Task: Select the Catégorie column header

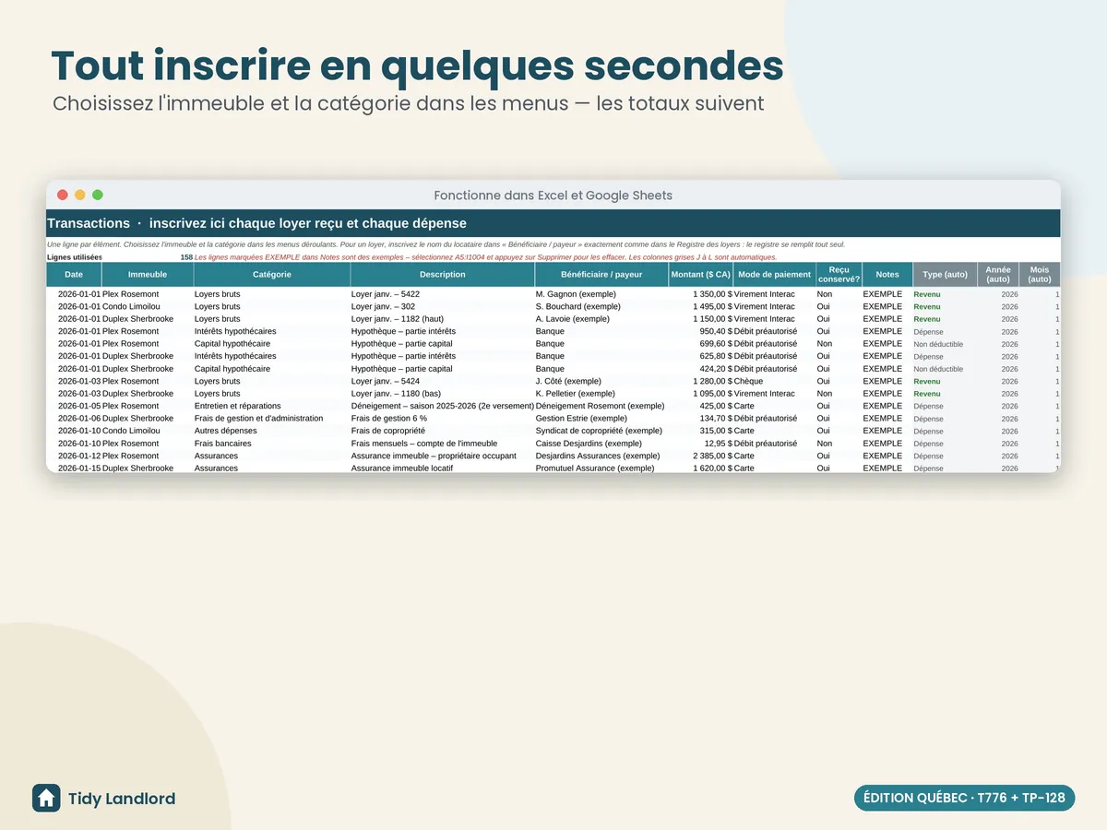Action: coord(272,275)
